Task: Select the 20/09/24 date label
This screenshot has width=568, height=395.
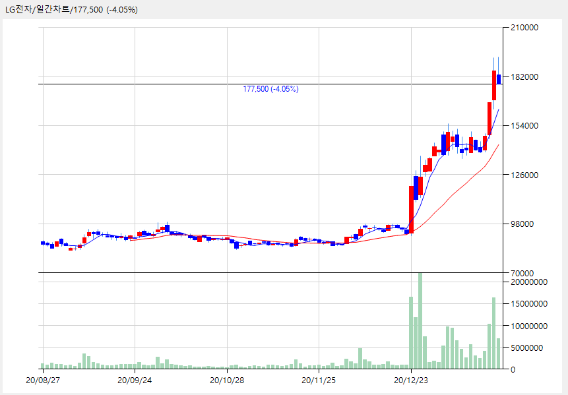Action: 135,380
